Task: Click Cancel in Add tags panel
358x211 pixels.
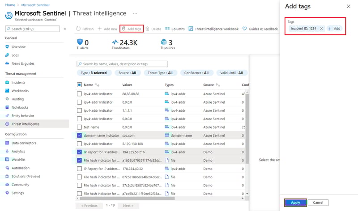Action: [x=318, y=203]
